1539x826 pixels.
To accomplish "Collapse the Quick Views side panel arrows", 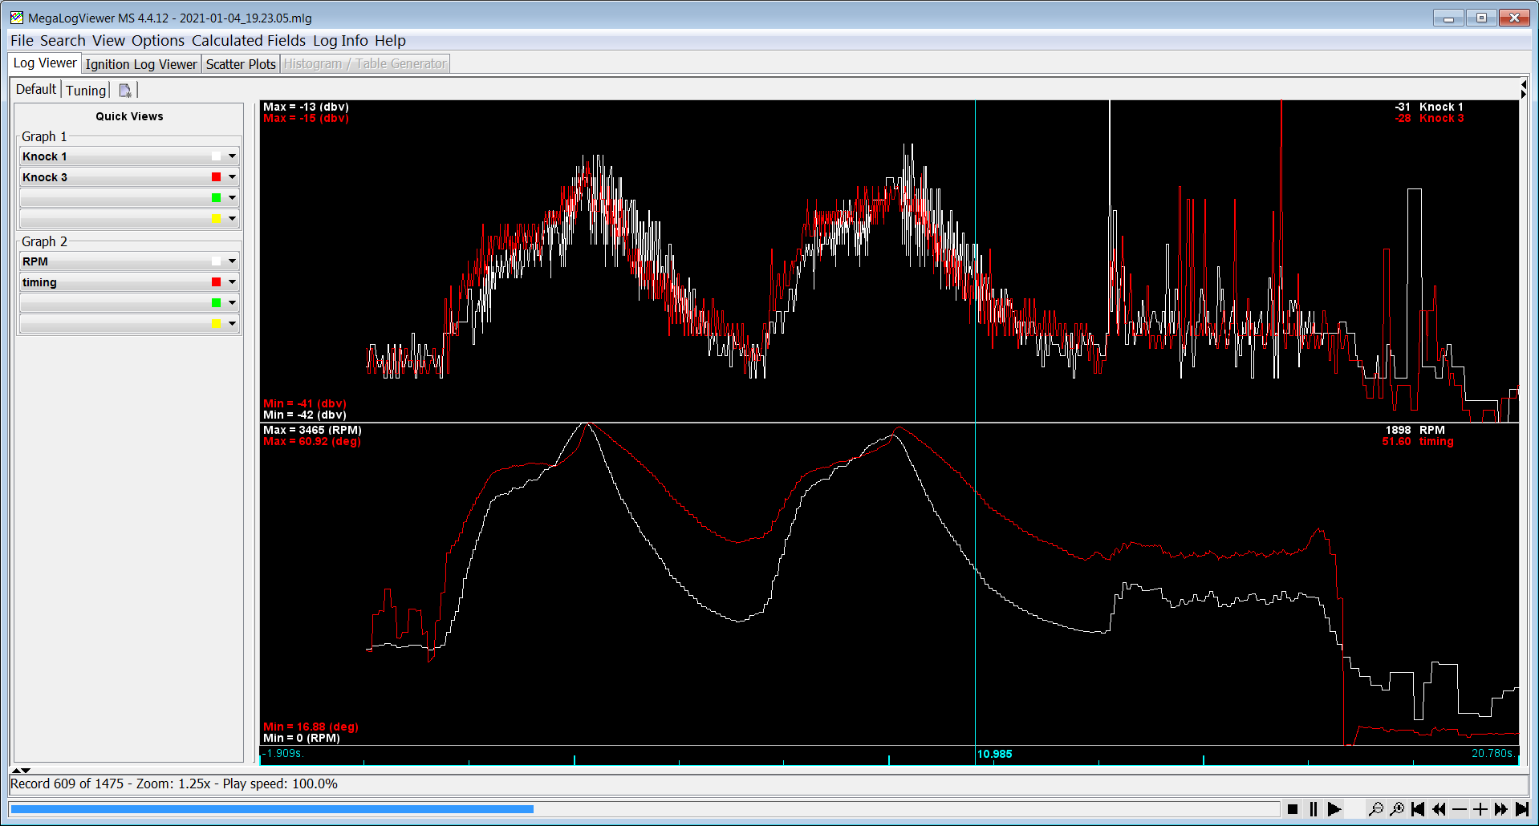I will point(22,771).
